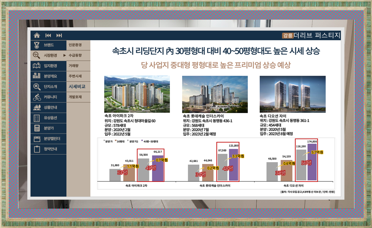372x228 pixels.
Task: Click the 66,217 bar value
Action: point(158,152)
